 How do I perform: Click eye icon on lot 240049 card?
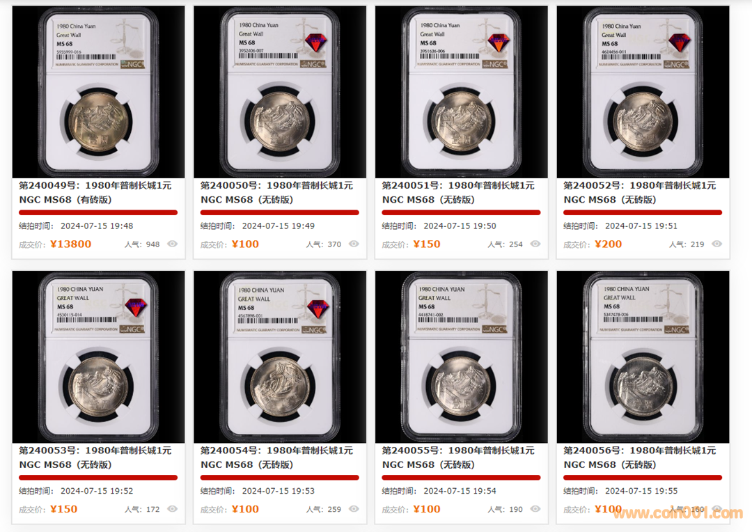point(172,244)
